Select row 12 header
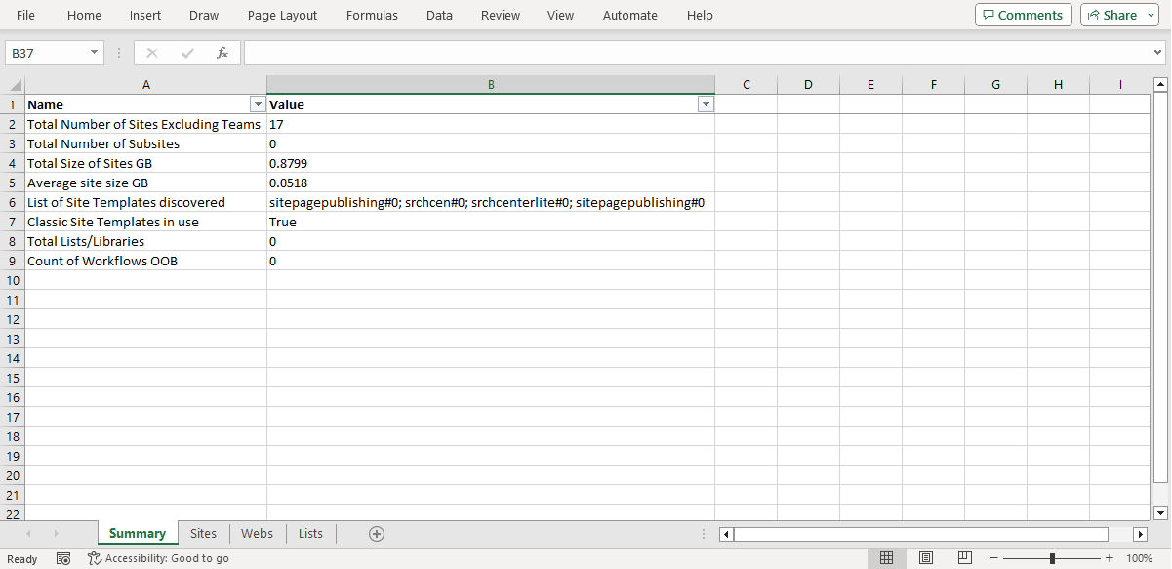Viewport: 1172px width, 569px height. 13,319
